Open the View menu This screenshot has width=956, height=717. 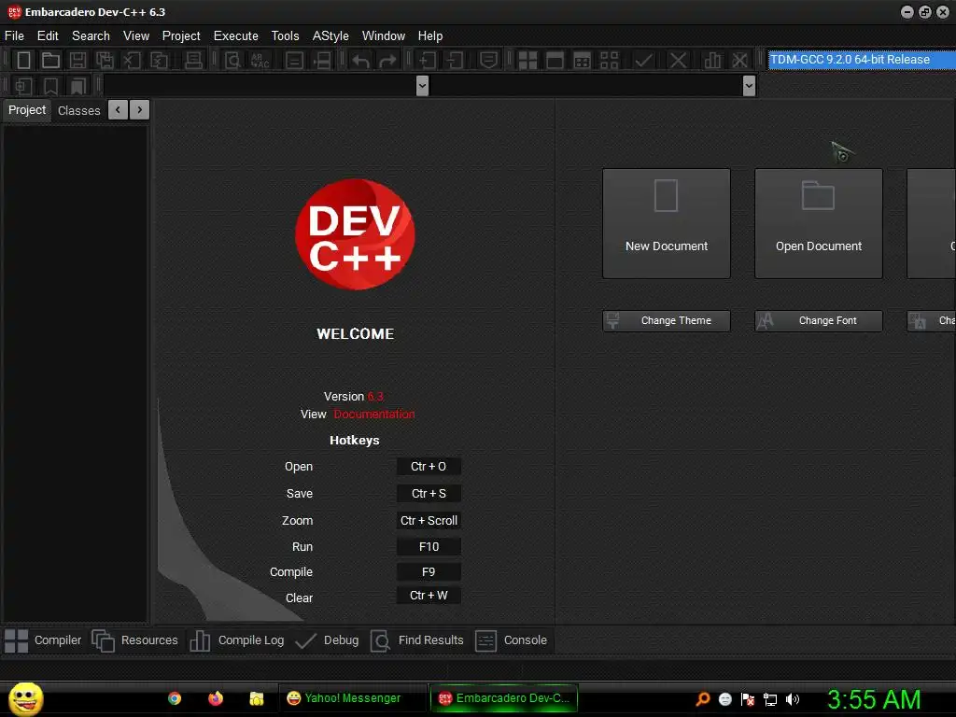point(136,36)
